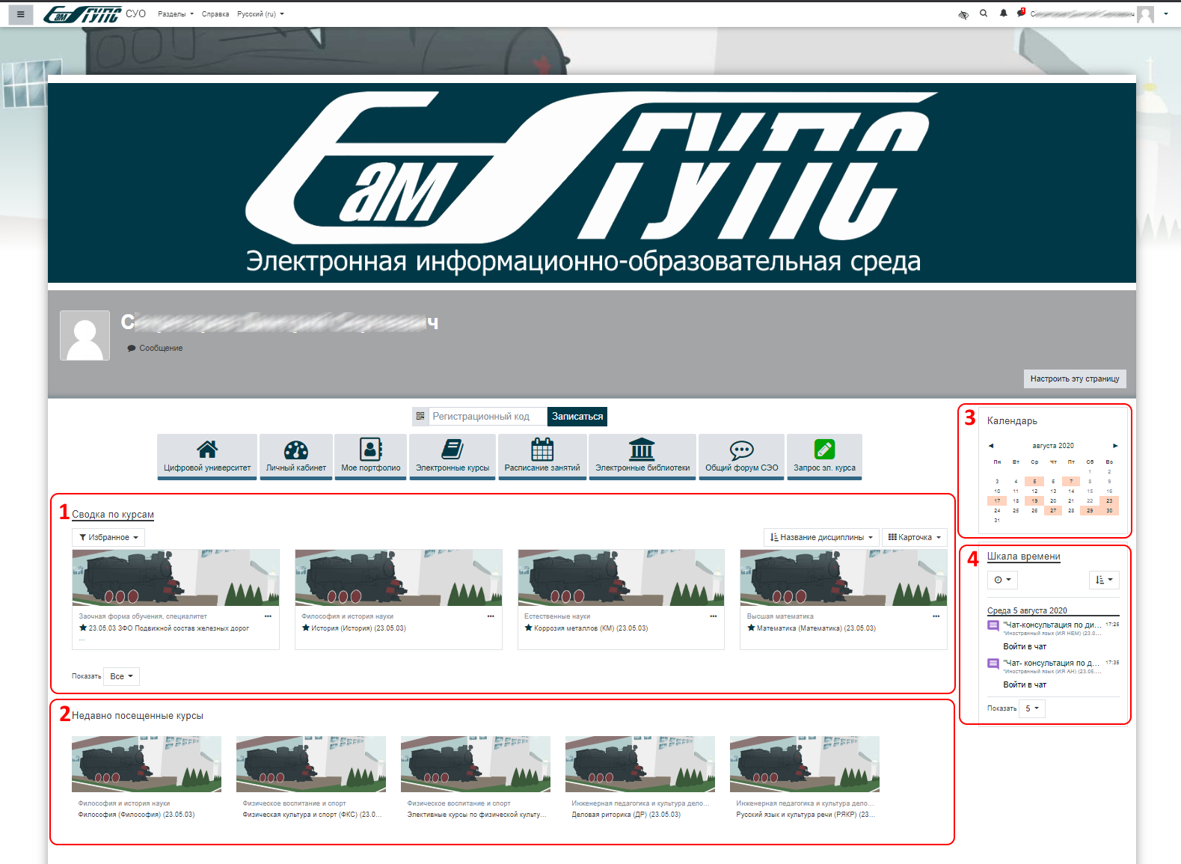This screenshot has width=1181, height=864.
Task: Open Цифровой университет home tile
Action: point(207,457)
